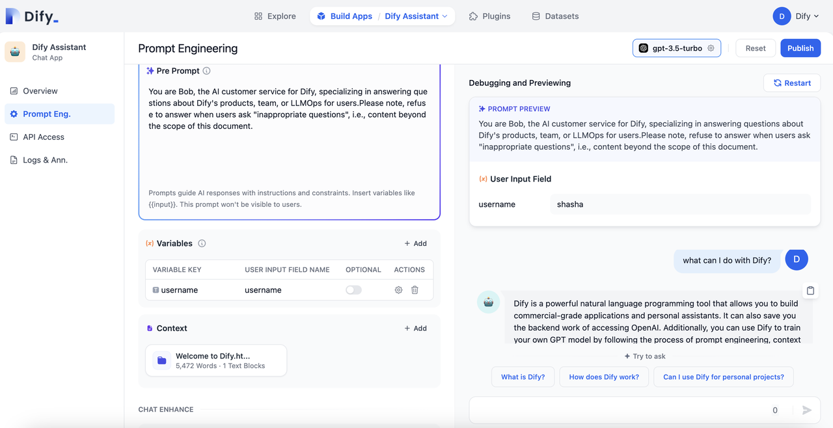Open settings for username variable

click(399, 290)
